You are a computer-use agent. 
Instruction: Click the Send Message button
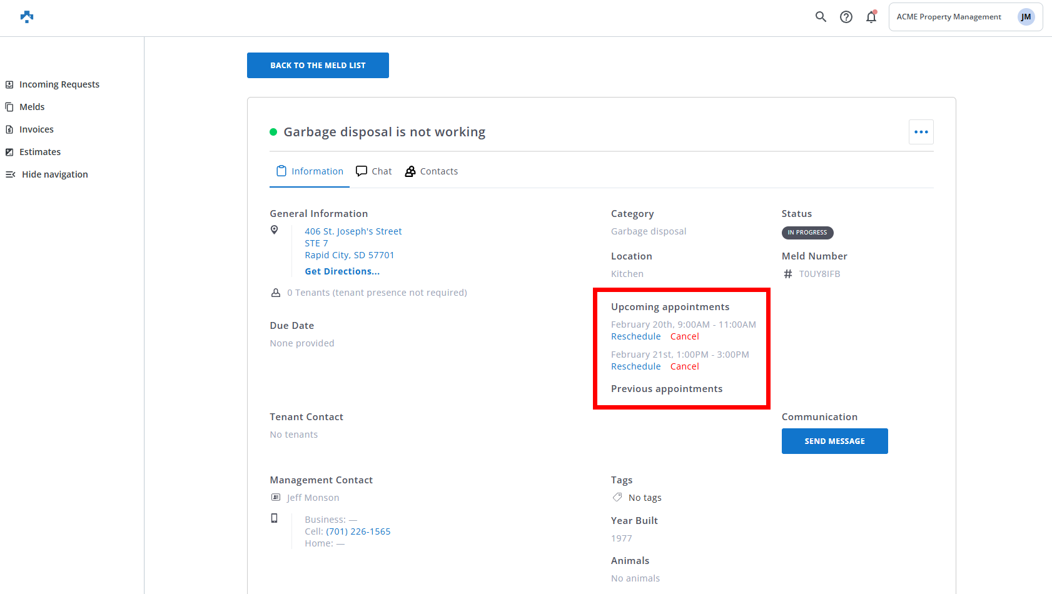(x=834, y=441)
